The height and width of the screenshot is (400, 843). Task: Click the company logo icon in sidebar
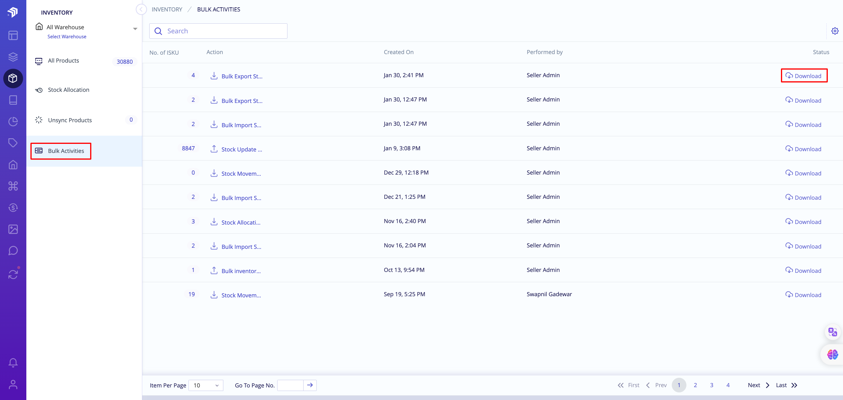(13, 12)
